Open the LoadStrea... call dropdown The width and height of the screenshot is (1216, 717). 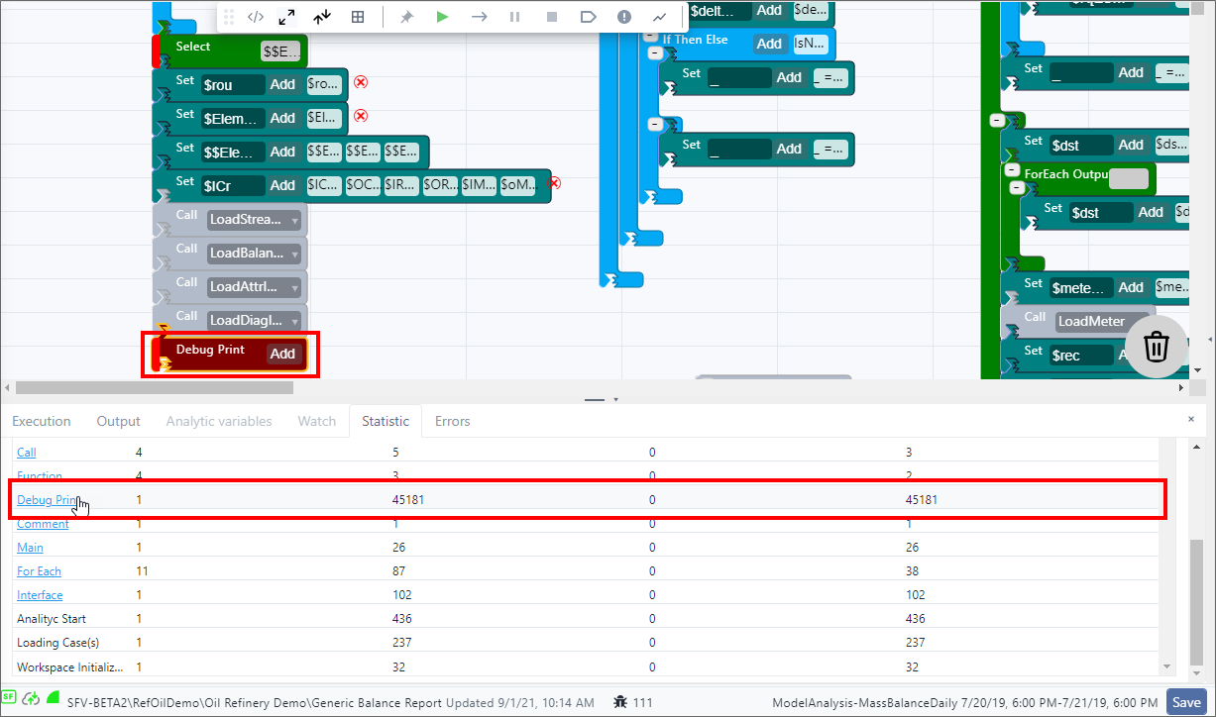click(x=294, y=219)
